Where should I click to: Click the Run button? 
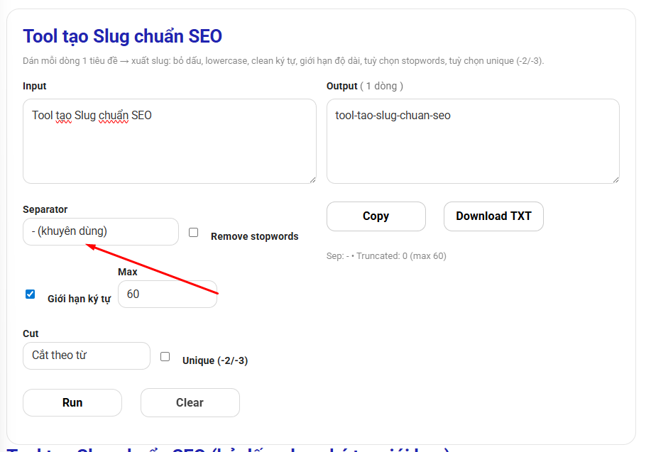tap(72, 402)
